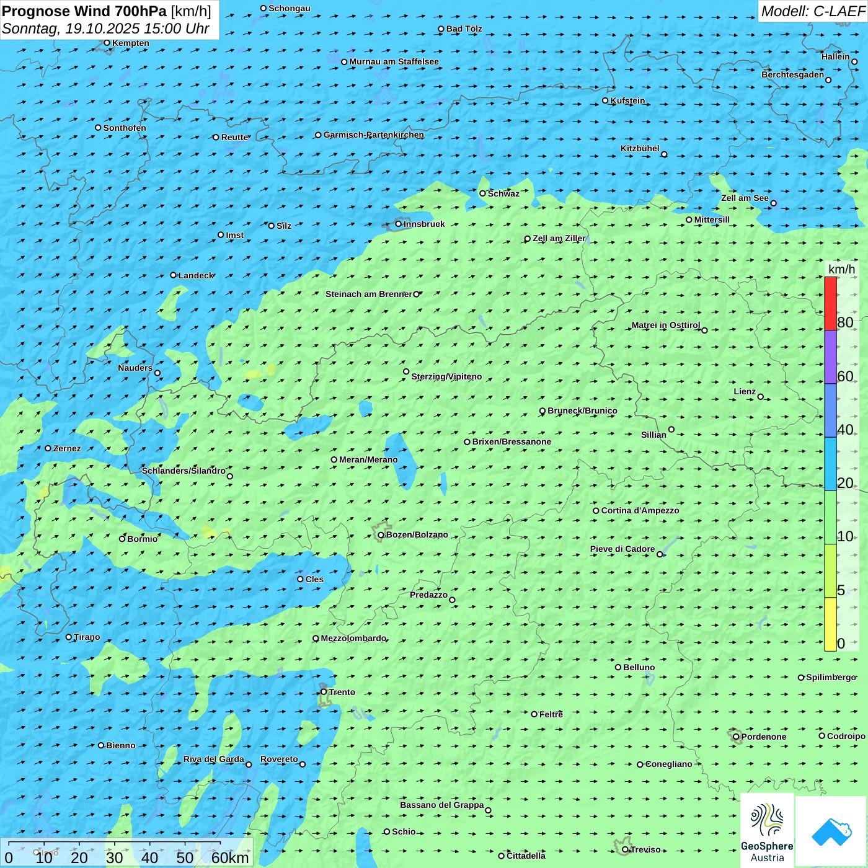Viewport: 868px width, 868px height.
Task: Click the Bormio location marker
Action: coord(122,539)
